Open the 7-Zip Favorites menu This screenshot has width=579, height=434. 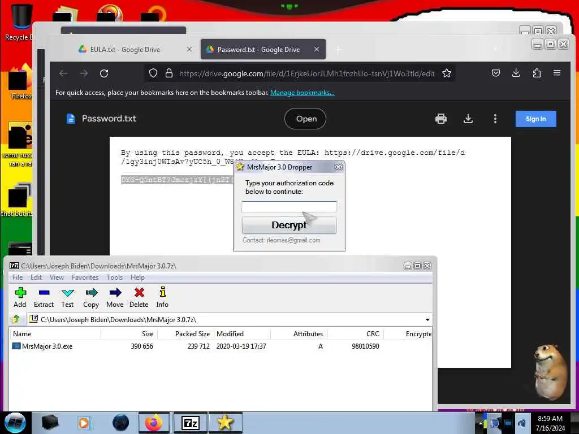(x=85, y=277)
